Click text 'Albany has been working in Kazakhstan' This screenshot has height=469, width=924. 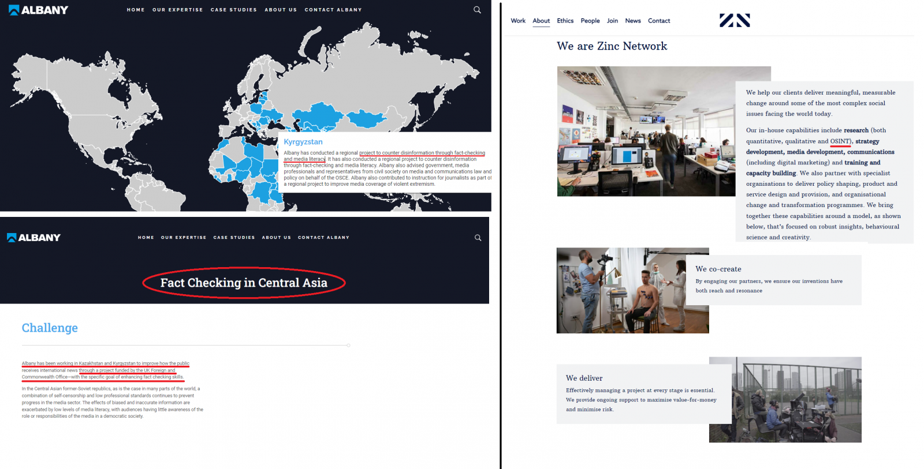(66, 363)
